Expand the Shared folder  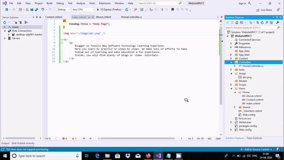pos(235,107)
